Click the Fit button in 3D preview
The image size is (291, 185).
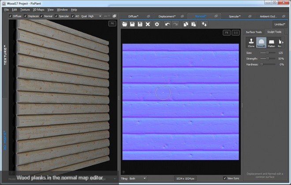point(112,23)
